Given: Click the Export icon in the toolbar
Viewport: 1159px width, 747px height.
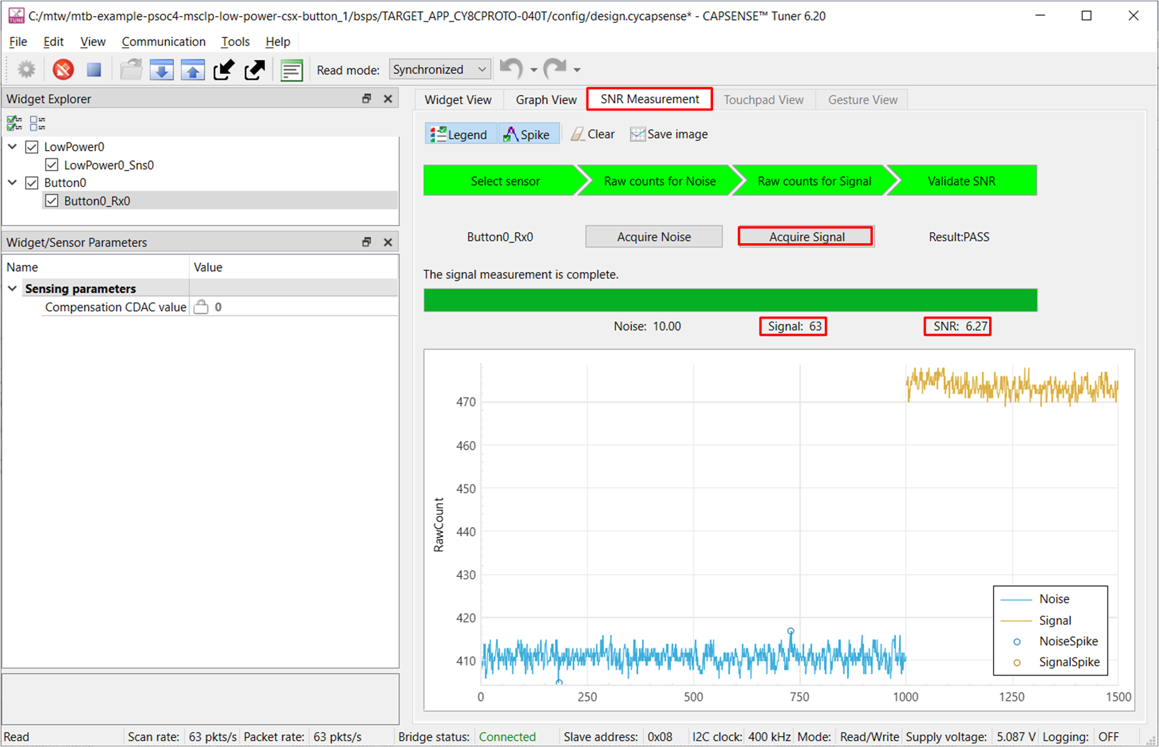Looking at the screenshot, I should click(254, 70).
